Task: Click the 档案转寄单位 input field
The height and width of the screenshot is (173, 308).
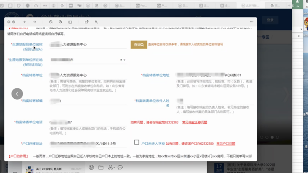Action: (x=88, y=75)
